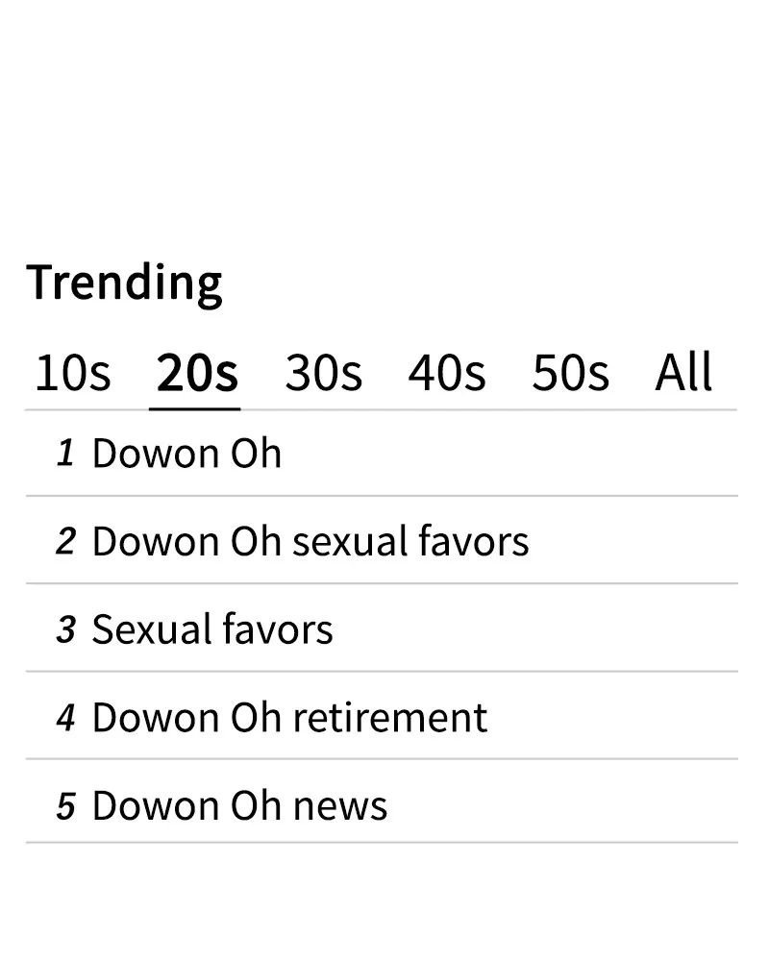Open the top trend 'Dowon Oh'
769x961 pixels.
click(x=186, y=454)
